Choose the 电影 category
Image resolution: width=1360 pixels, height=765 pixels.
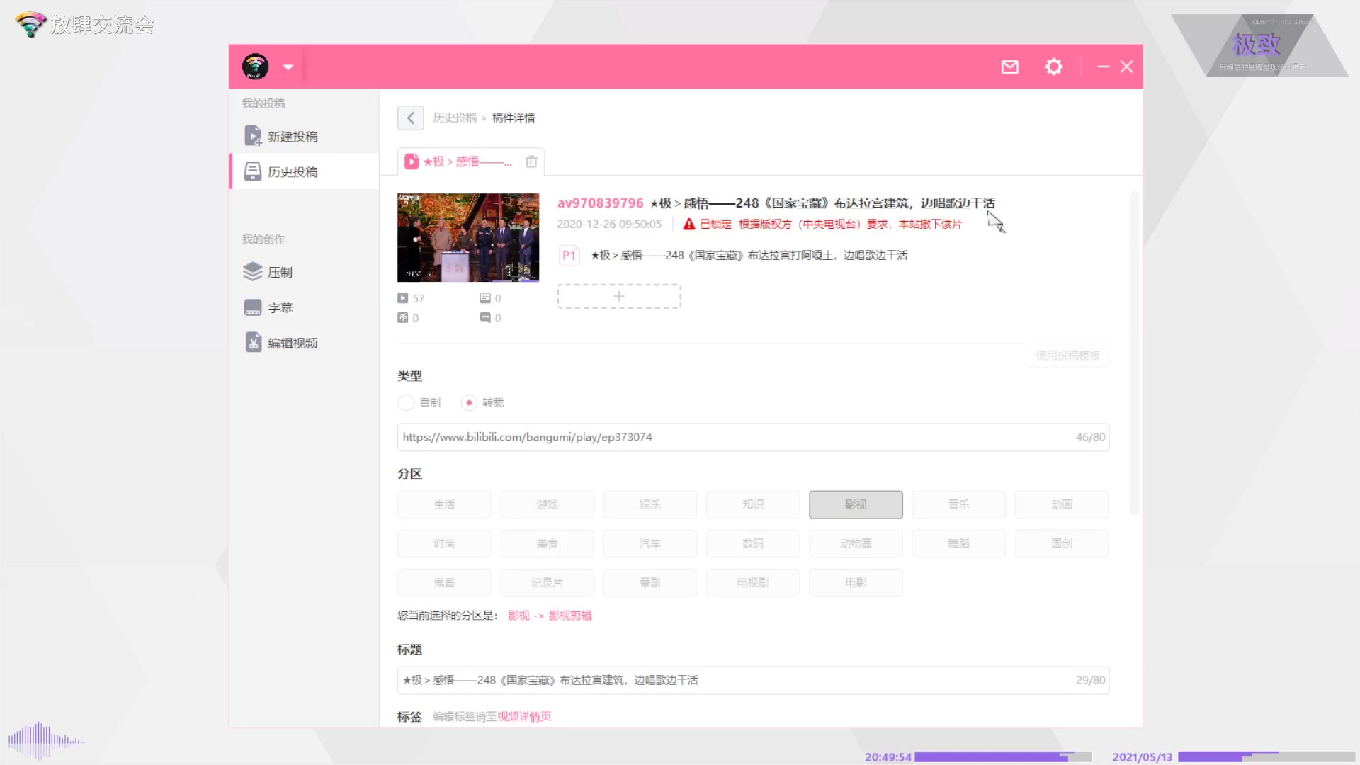(x=856, y=582)
